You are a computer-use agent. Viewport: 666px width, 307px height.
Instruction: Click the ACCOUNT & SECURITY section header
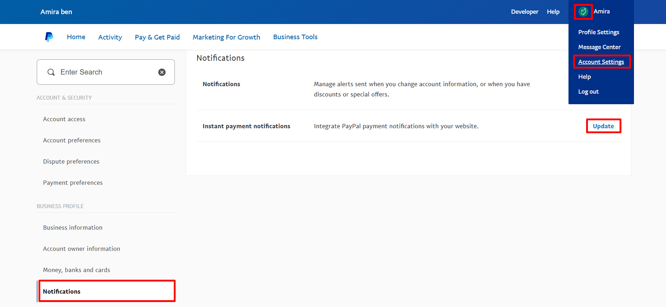64,98
